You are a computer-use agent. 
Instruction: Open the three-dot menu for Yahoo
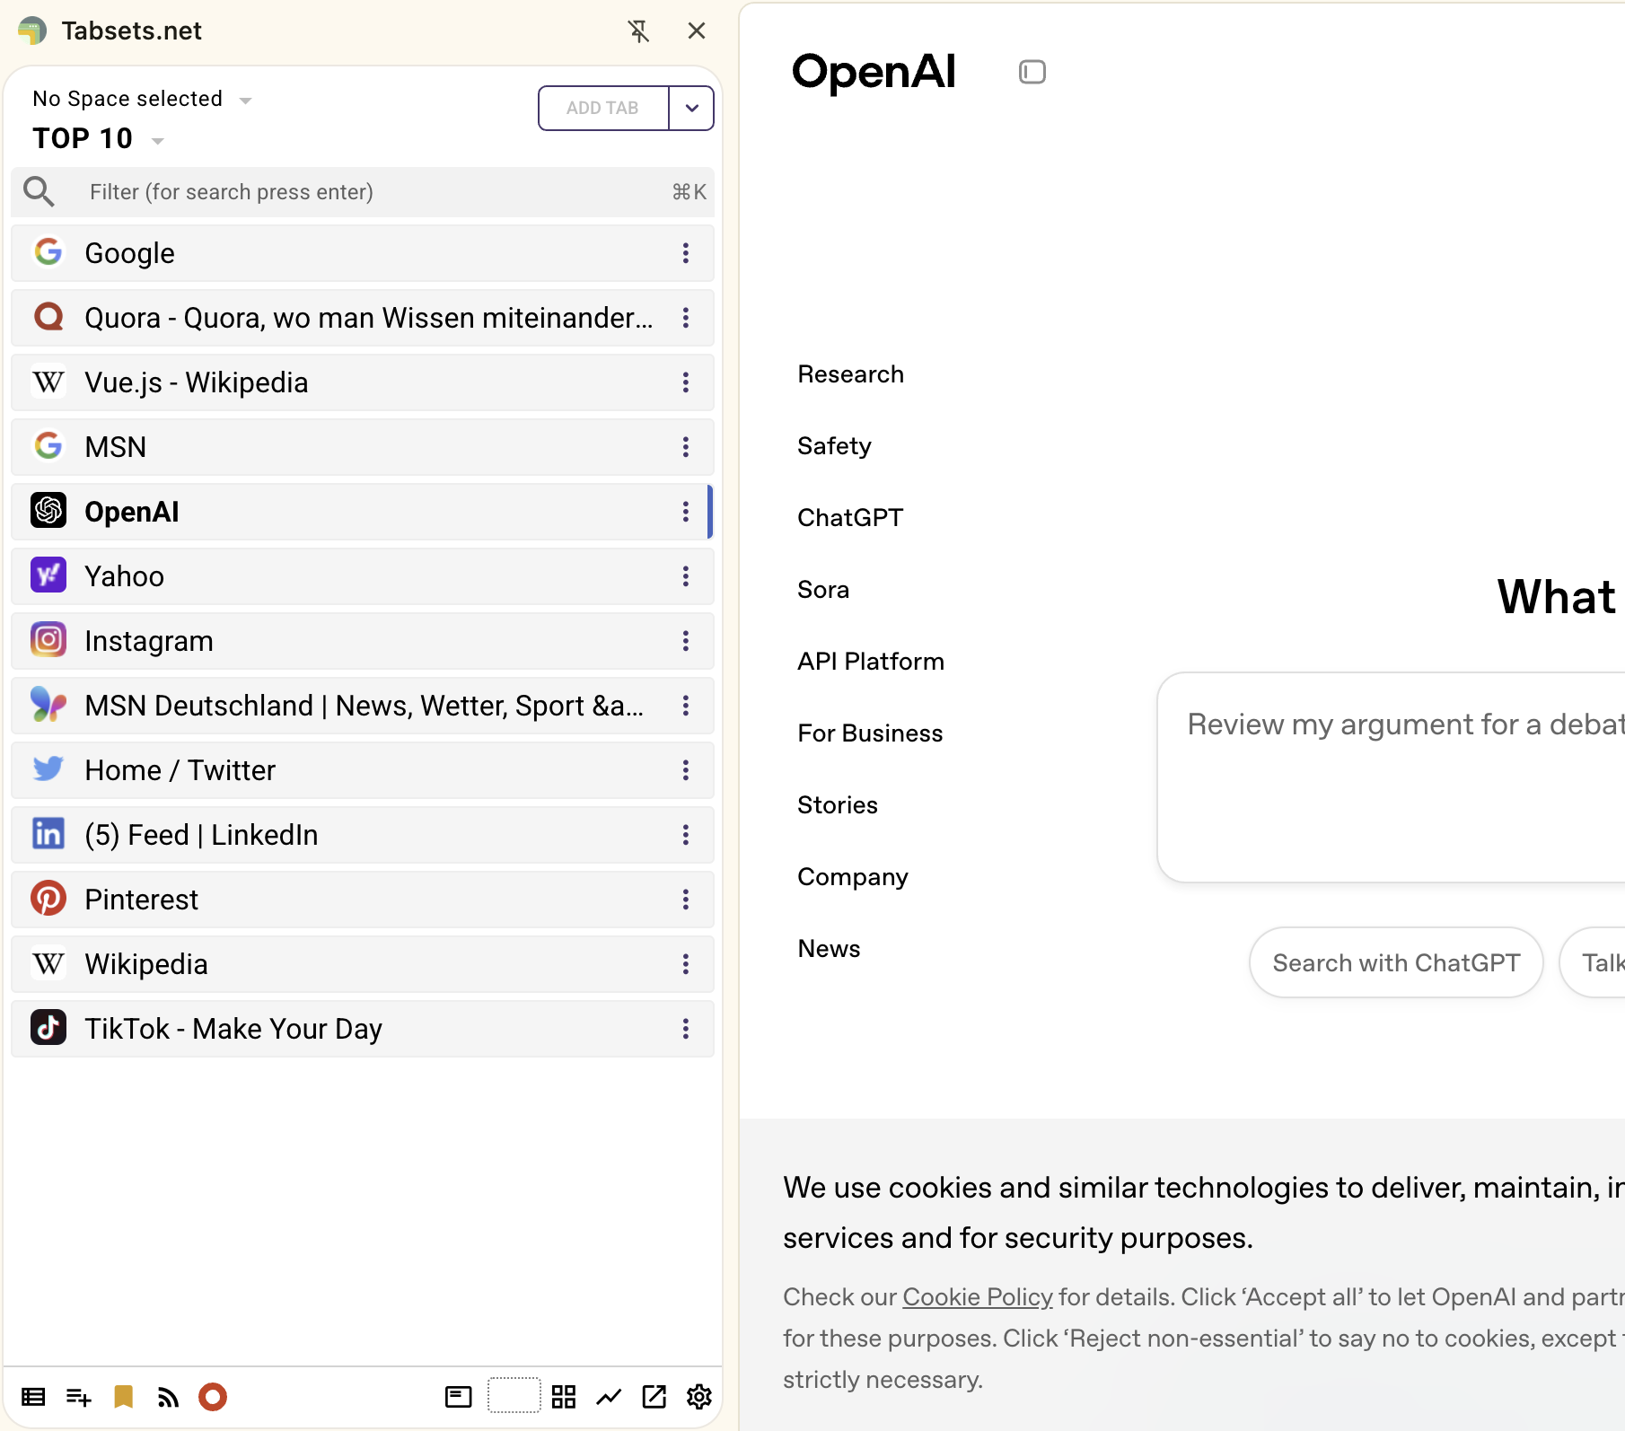pyautogui.click(x=686, y=576)
